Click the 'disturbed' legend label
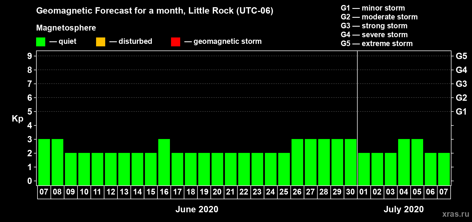Image resolution: width=472 pixels, height=222 pixels. pos(135,41)
